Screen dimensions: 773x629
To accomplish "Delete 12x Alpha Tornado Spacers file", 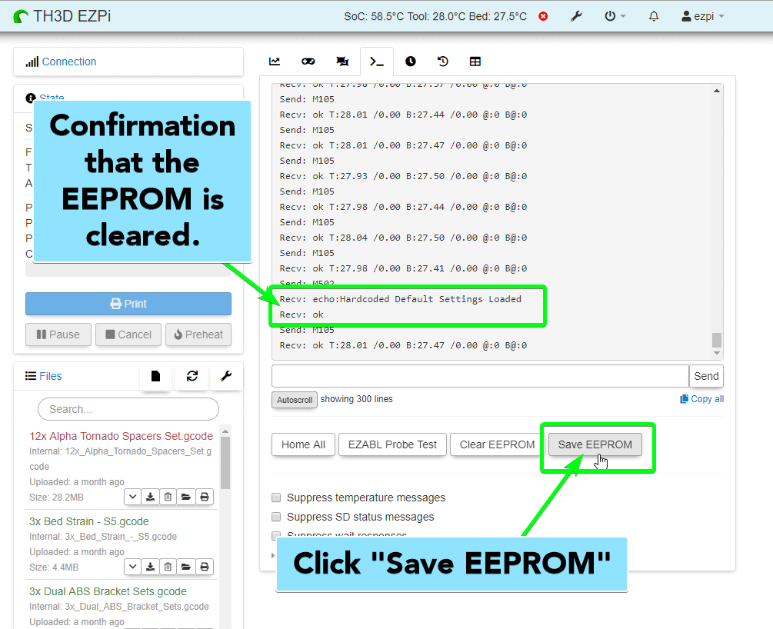I will (168, 497).
